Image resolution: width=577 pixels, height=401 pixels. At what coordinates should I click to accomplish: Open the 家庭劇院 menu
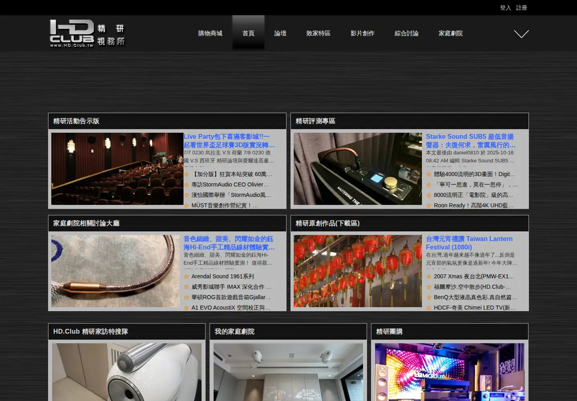click(451, 33)
